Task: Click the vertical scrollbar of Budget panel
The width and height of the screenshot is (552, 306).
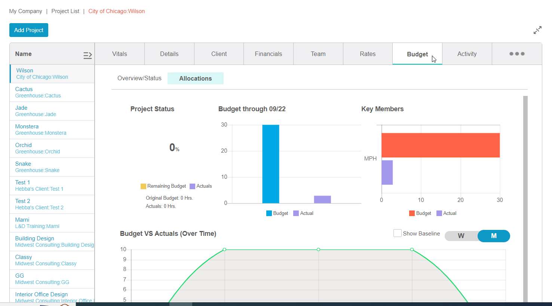Action: pos(525,199)
